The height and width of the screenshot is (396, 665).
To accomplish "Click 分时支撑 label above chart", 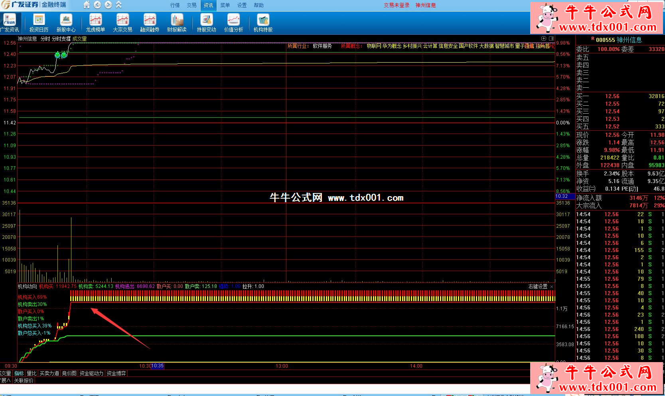I will click(x=61, y=39).
